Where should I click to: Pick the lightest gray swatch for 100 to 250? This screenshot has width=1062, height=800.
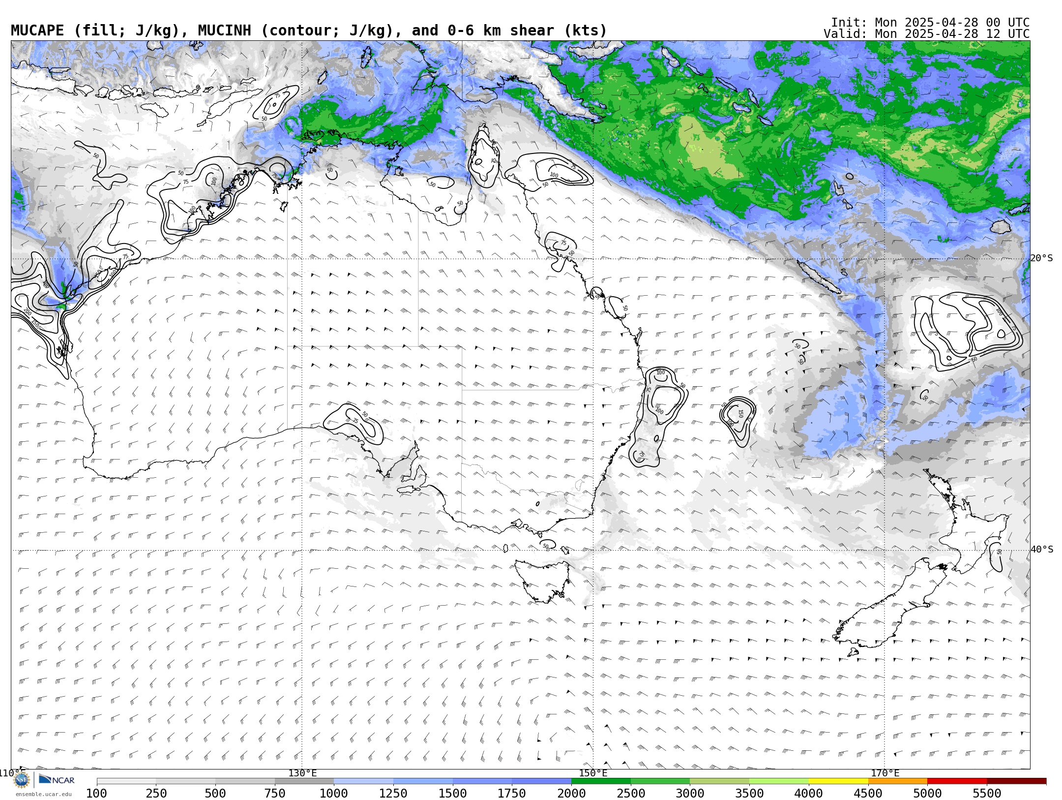[x=126, y=781]
